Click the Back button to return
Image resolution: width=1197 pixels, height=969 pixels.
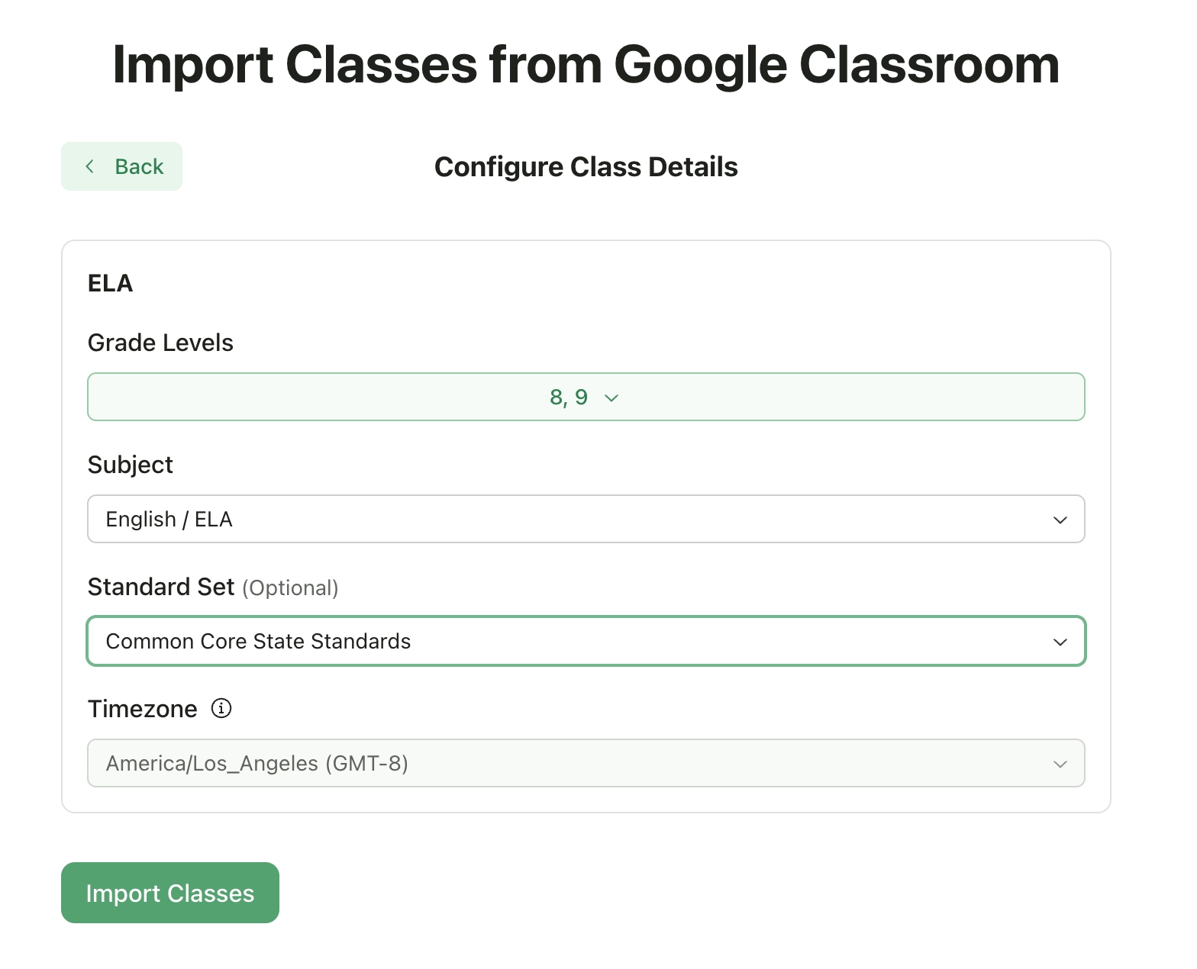coord(121,166)
